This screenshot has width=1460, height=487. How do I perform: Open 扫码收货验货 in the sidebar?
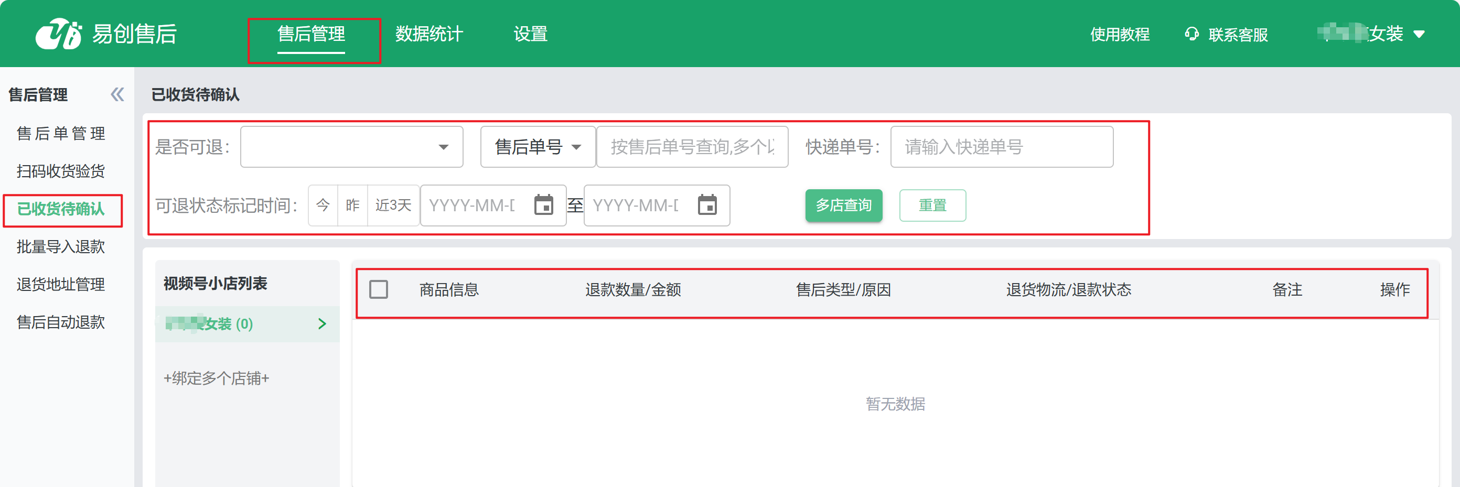click(61, 171)
